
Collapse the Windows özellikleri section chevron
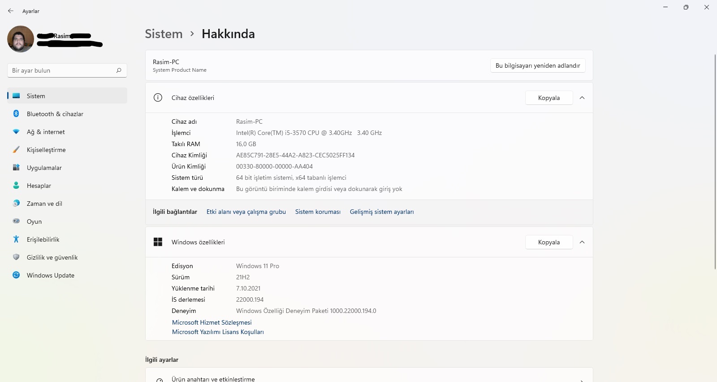coord(582,242)
